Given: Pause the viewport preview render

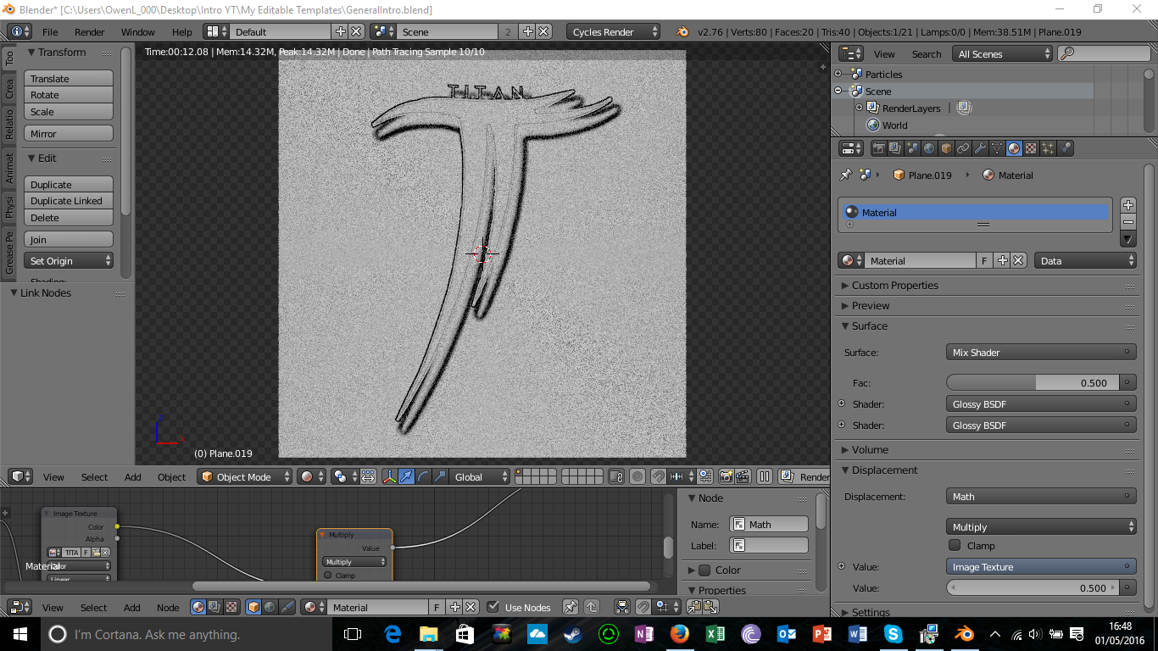Looking at the screenshot, I should point(765,476).
